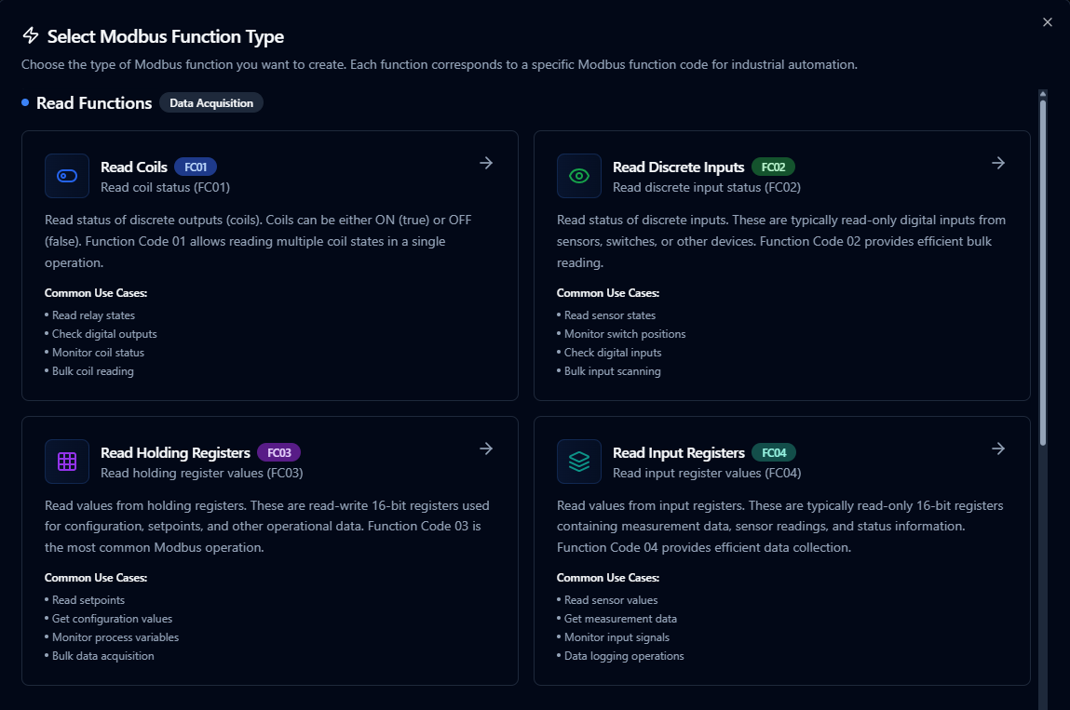1070x710 pixels.
Task: Close the Select Modbus Function Type dialog
Action: [x=1048, y=22]
